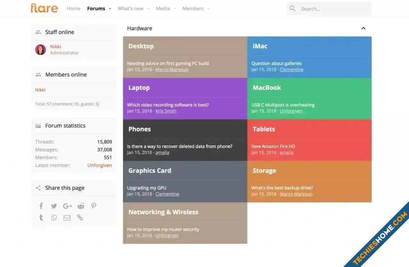Open thread 'Which video recording software is best?'
This screenshot has width=409, height=267.
168,105
